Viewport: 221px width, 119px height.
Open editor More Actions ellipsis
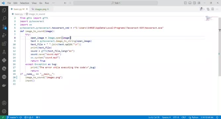click(x=217, y=9)
